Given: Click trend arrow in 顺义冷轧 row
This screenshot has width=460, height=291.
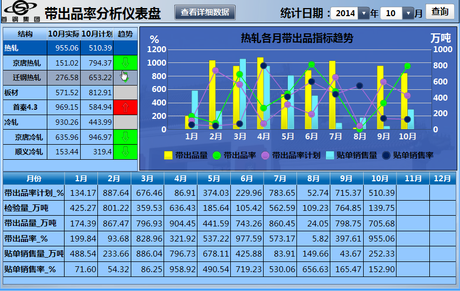Looking at the screenshot, I should click(125, 152).
